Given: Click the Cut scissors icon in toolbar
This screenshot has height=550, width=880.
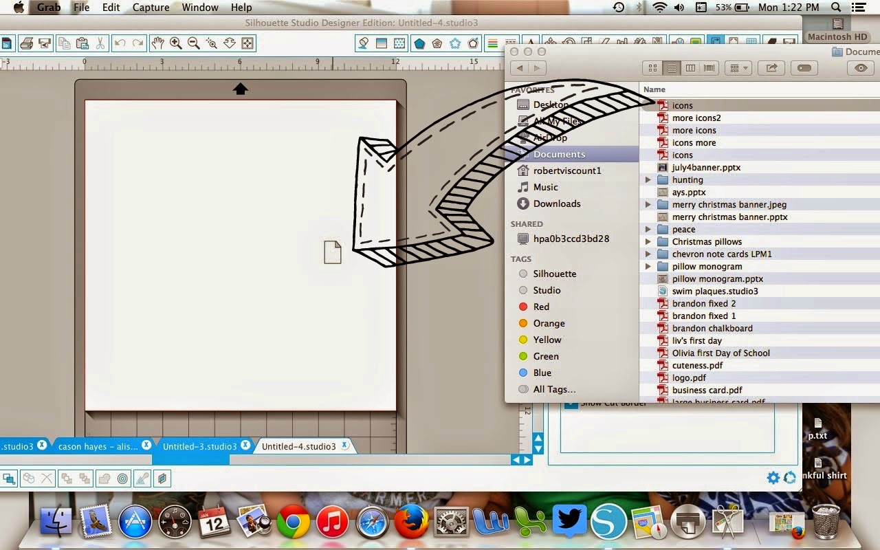Looking at the screenshot, I should (100, 43).
